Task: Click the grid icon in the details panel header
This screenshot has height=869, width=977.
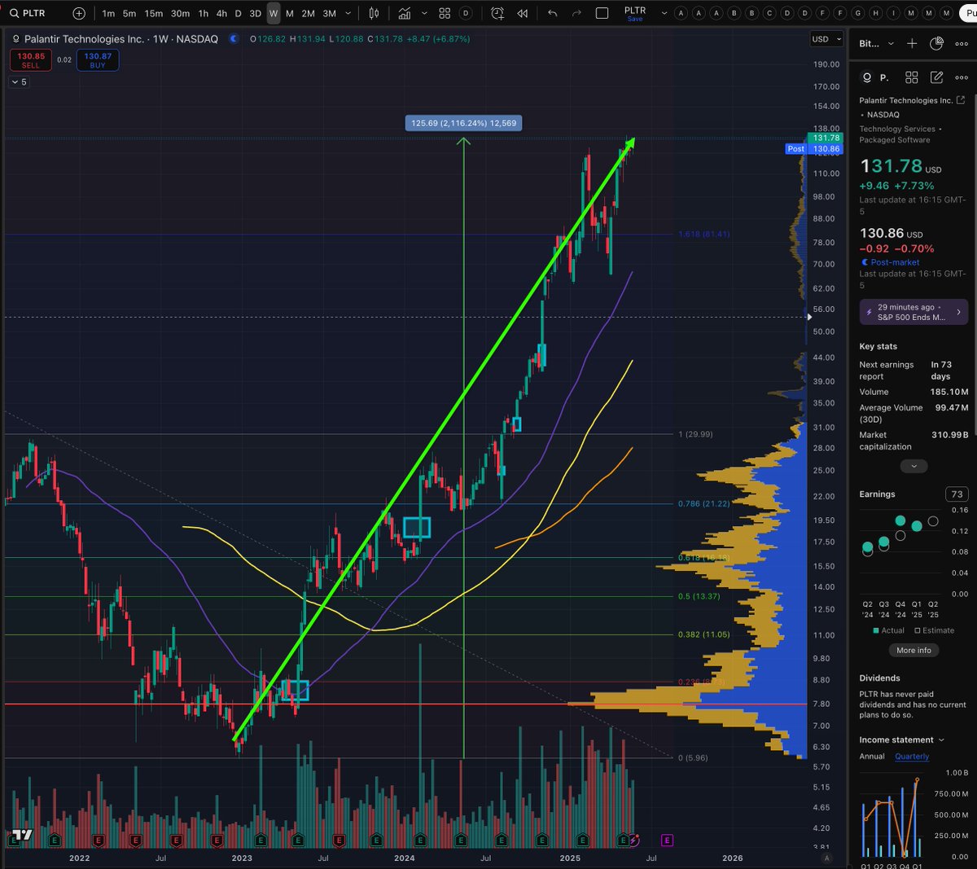Action: (912, 77)
